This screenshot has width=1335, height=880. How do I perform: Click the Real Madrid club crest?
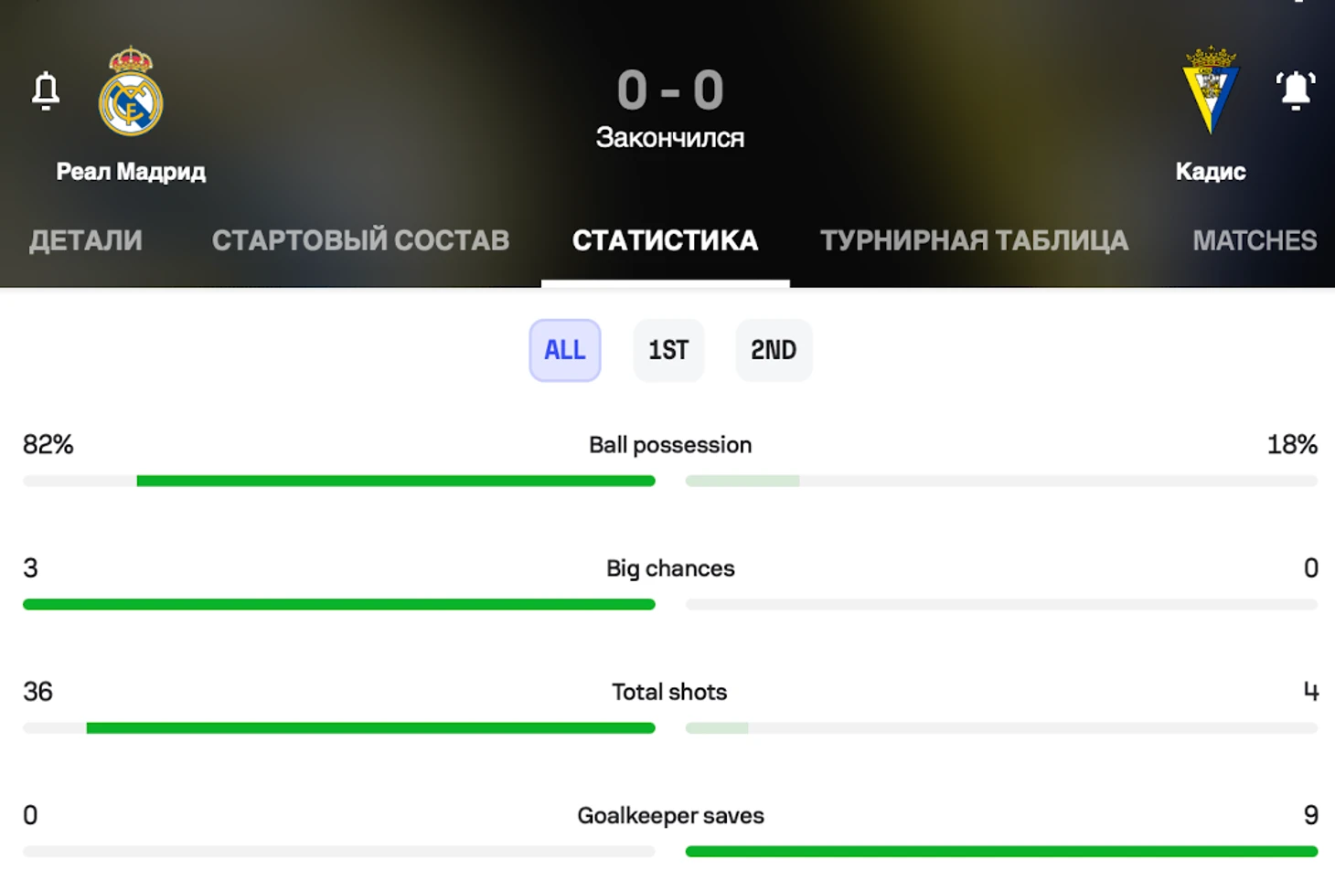tap(131, 92)
